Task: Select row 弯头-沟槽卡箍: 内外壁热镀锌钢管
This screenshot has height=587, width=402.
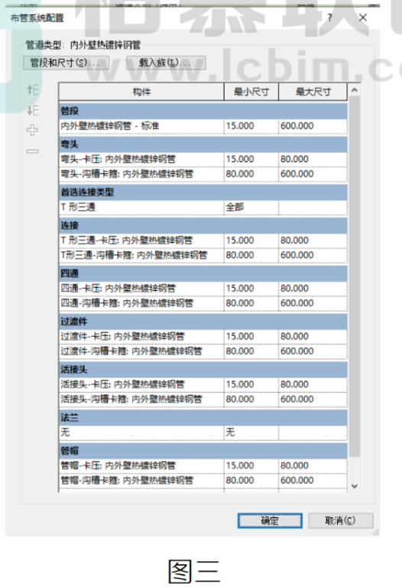Action: tap(203, 174)
